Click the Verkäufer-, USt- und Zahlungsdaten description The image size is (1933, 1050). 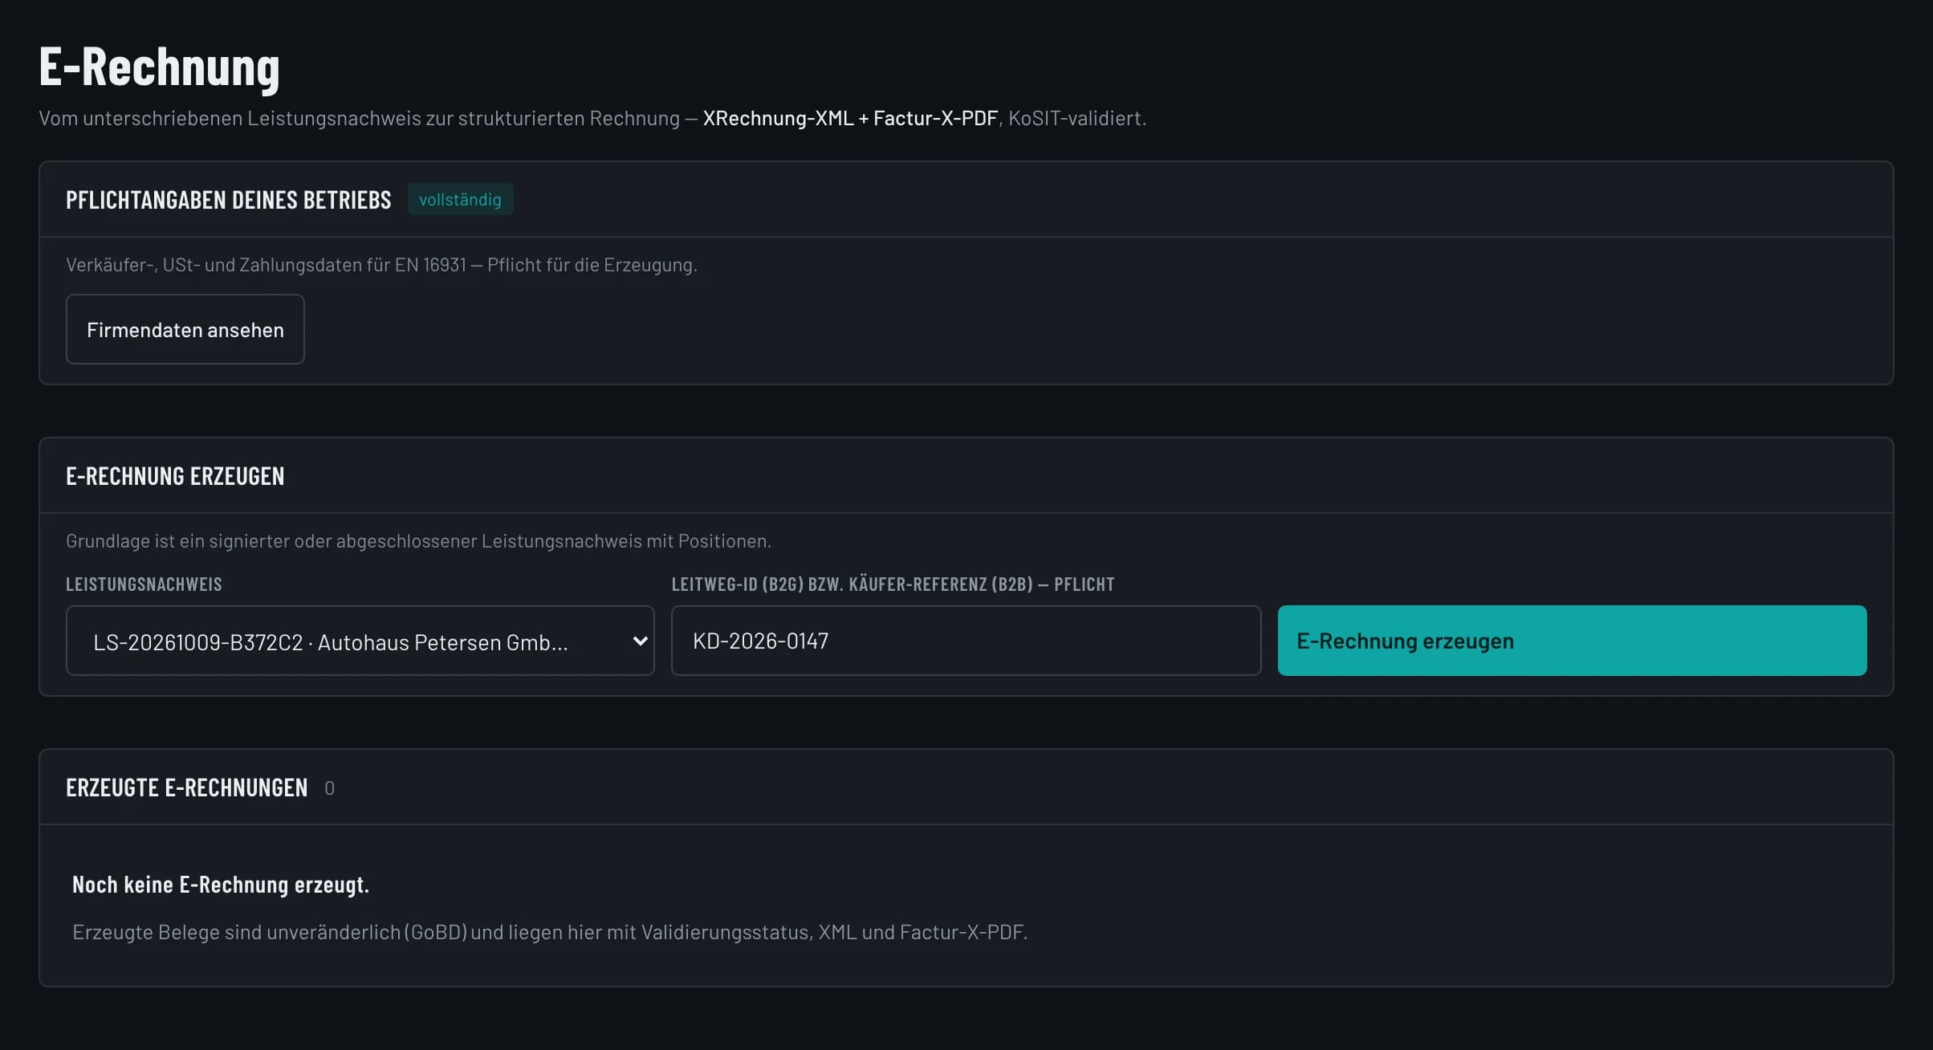[x=381, y=265]
